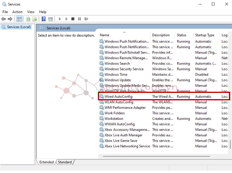Click the Refresh toolbar icon

(28, 19)
